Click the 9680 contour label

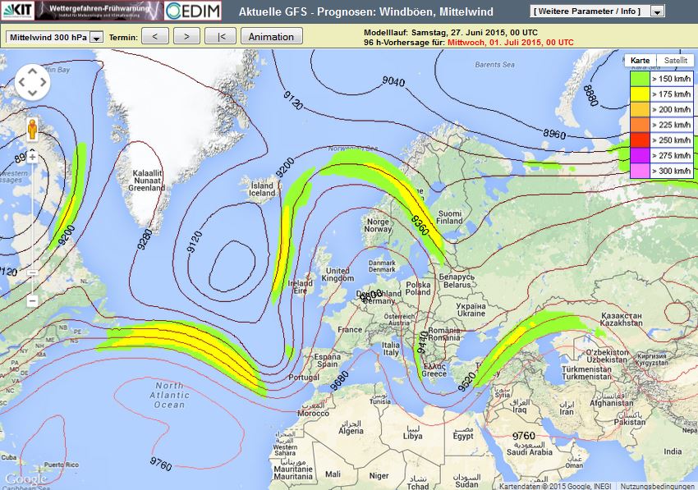point(340,381)
